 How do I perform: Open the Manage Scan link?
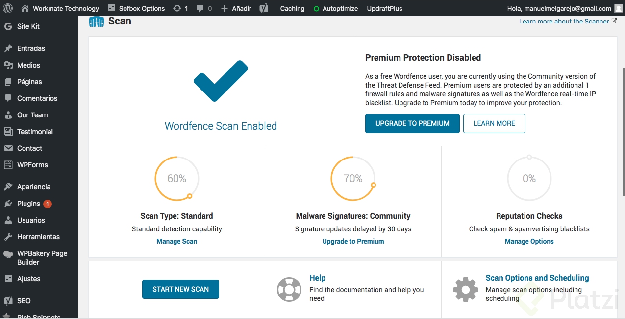tap(176, 241)
